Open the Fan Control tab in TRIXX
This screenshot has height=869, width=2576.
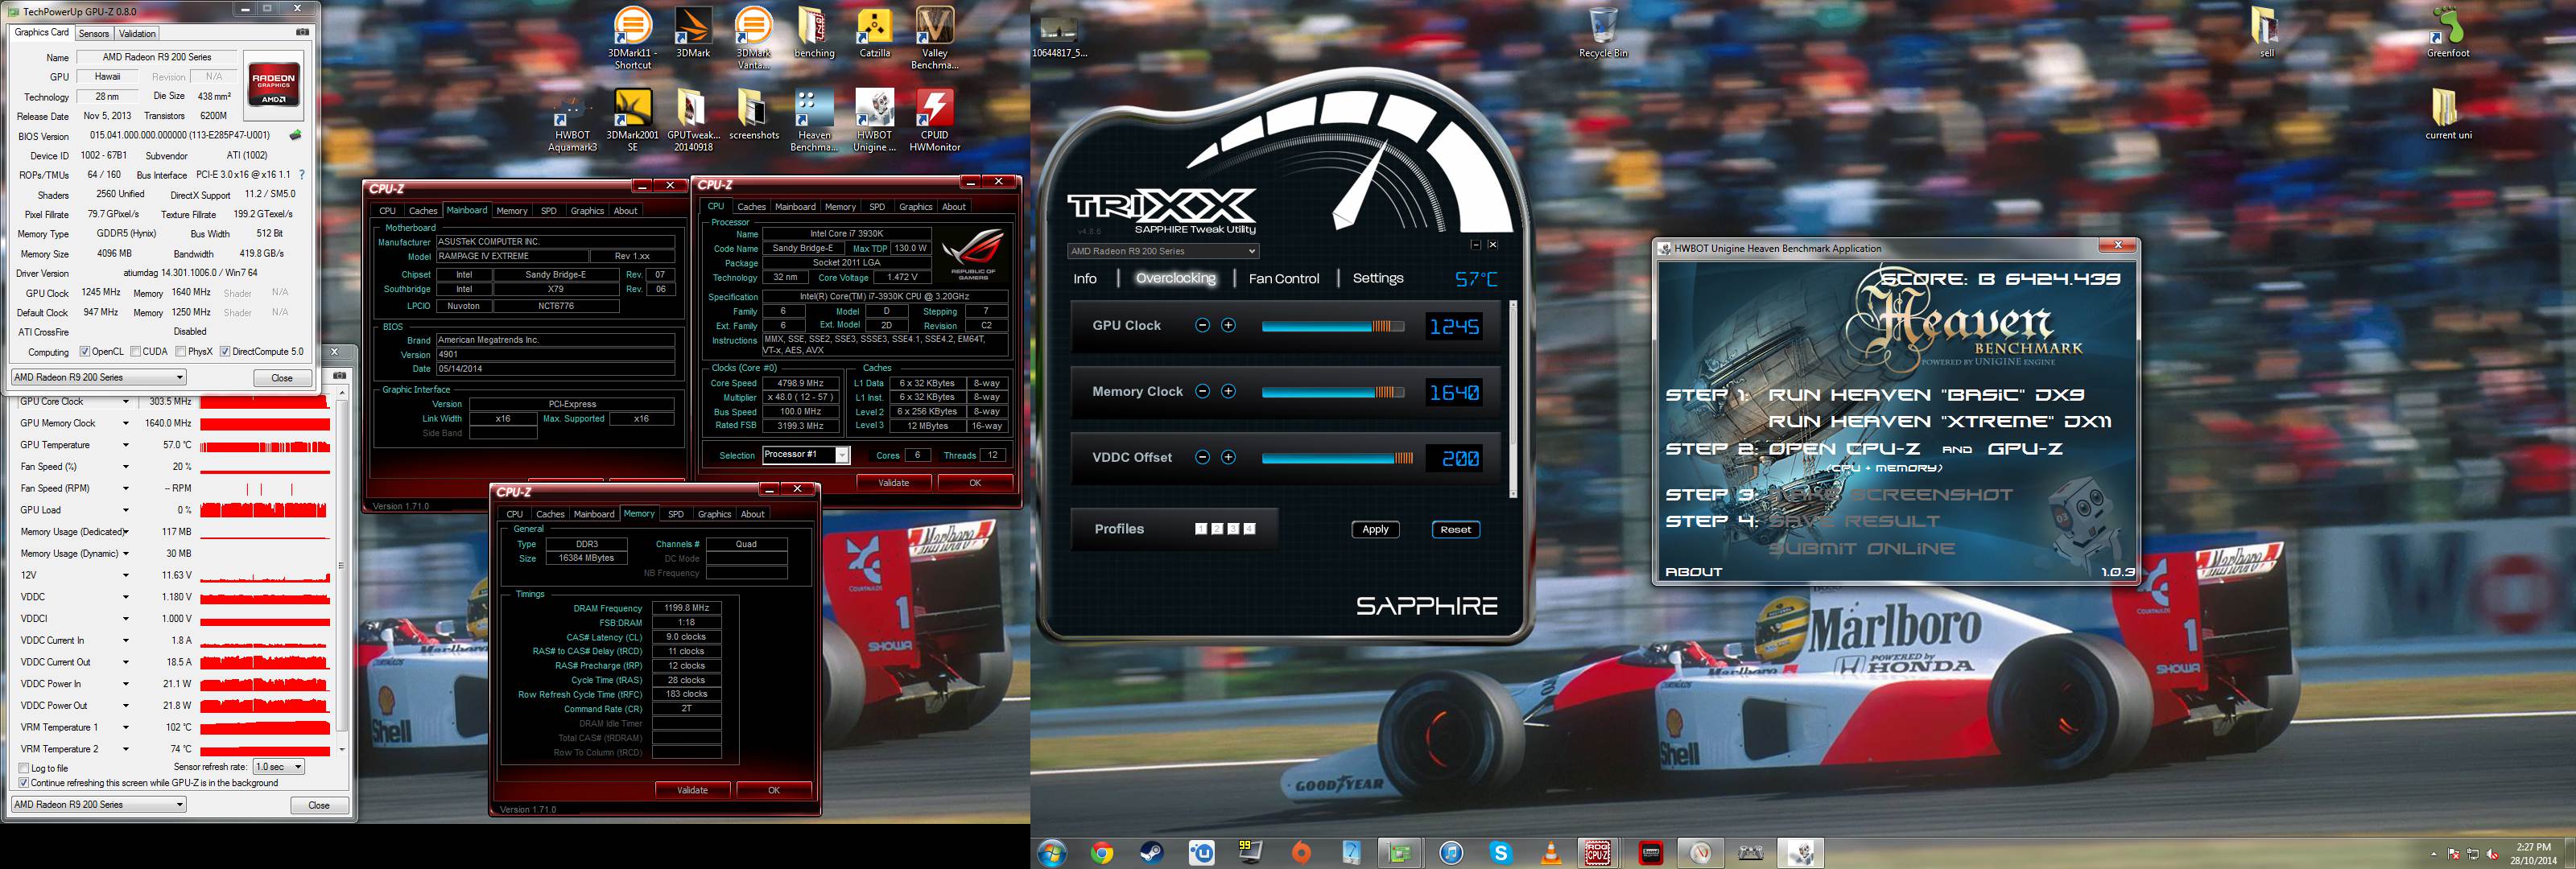tap(1284, 279)
